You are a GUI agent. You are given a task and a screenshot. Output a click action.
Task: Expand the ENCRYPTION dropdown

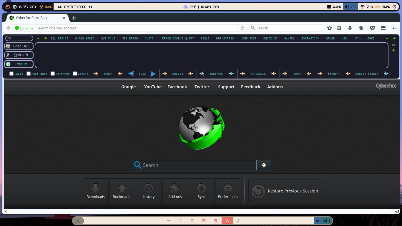point(312,38)
